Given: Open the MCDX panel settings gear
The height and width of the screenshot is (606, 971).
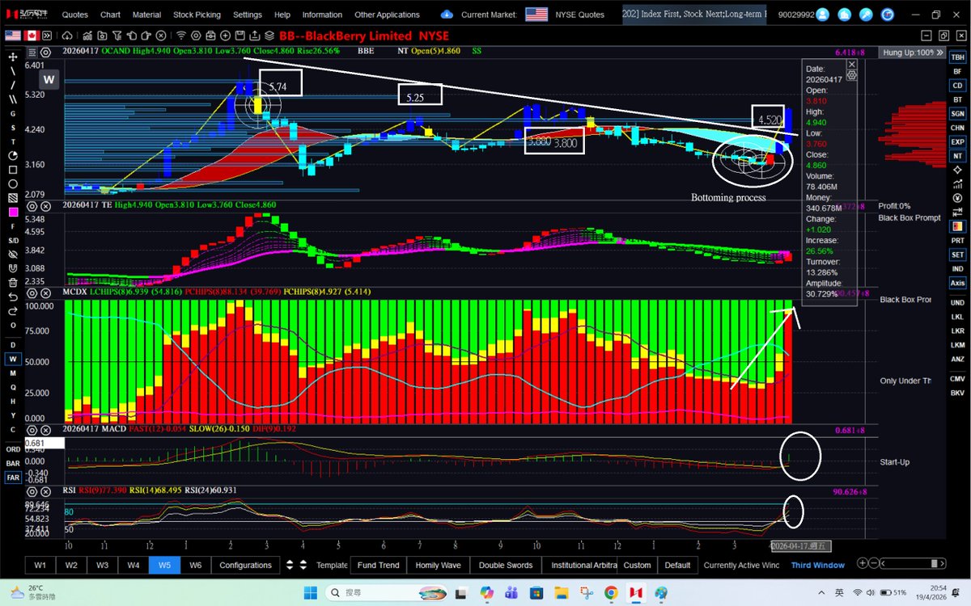Looking at the screenshot, I should pyautogui.click(x=32, y=292).
